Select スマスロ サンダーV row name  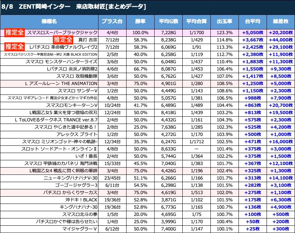78,91
